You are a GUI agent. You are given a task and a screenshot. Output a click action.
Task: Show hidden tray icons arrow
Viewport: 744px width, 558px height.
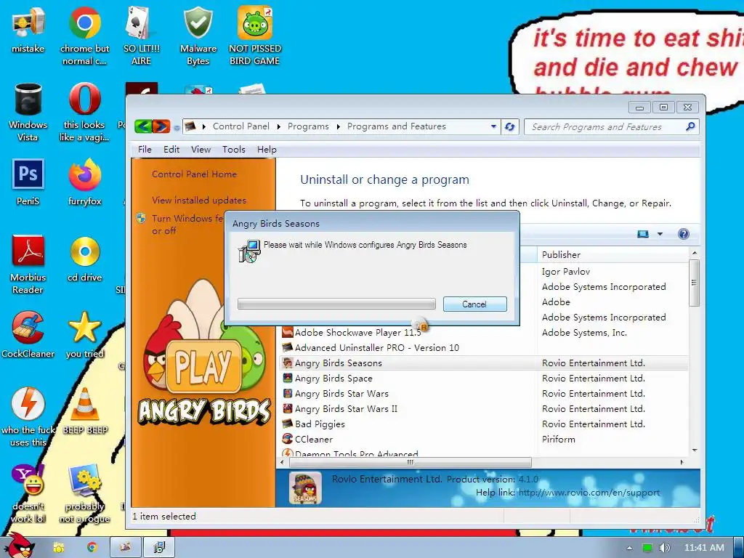629,548
